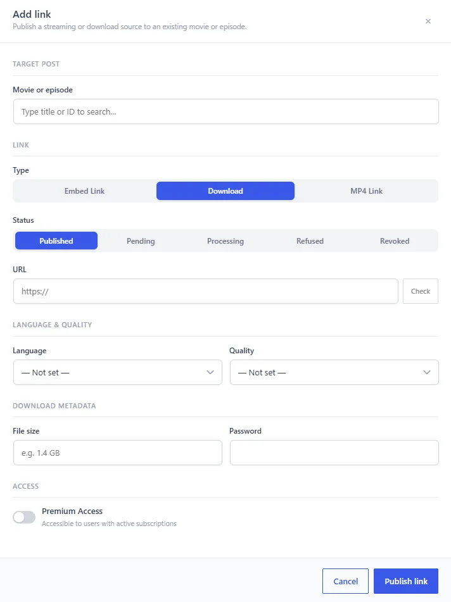
Task: Click the URL input field
Action: pos(205,291)
